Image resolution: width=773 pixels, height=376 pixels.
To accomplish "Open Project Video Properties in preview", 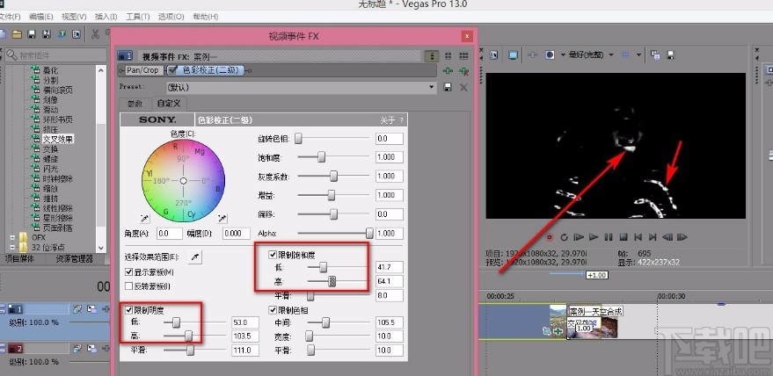I will (493, 55).
